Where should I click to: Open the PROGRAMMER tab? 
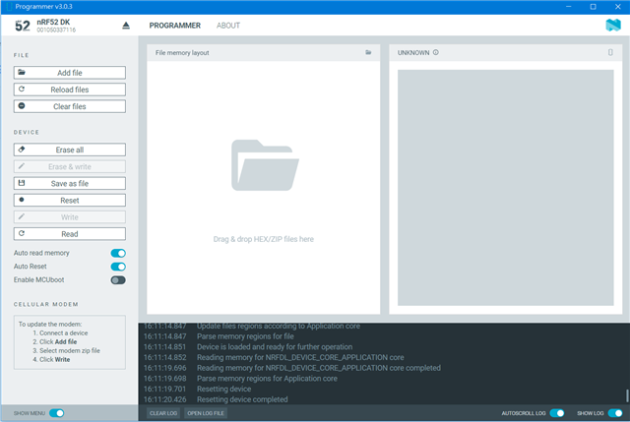(x=175, y=26)
